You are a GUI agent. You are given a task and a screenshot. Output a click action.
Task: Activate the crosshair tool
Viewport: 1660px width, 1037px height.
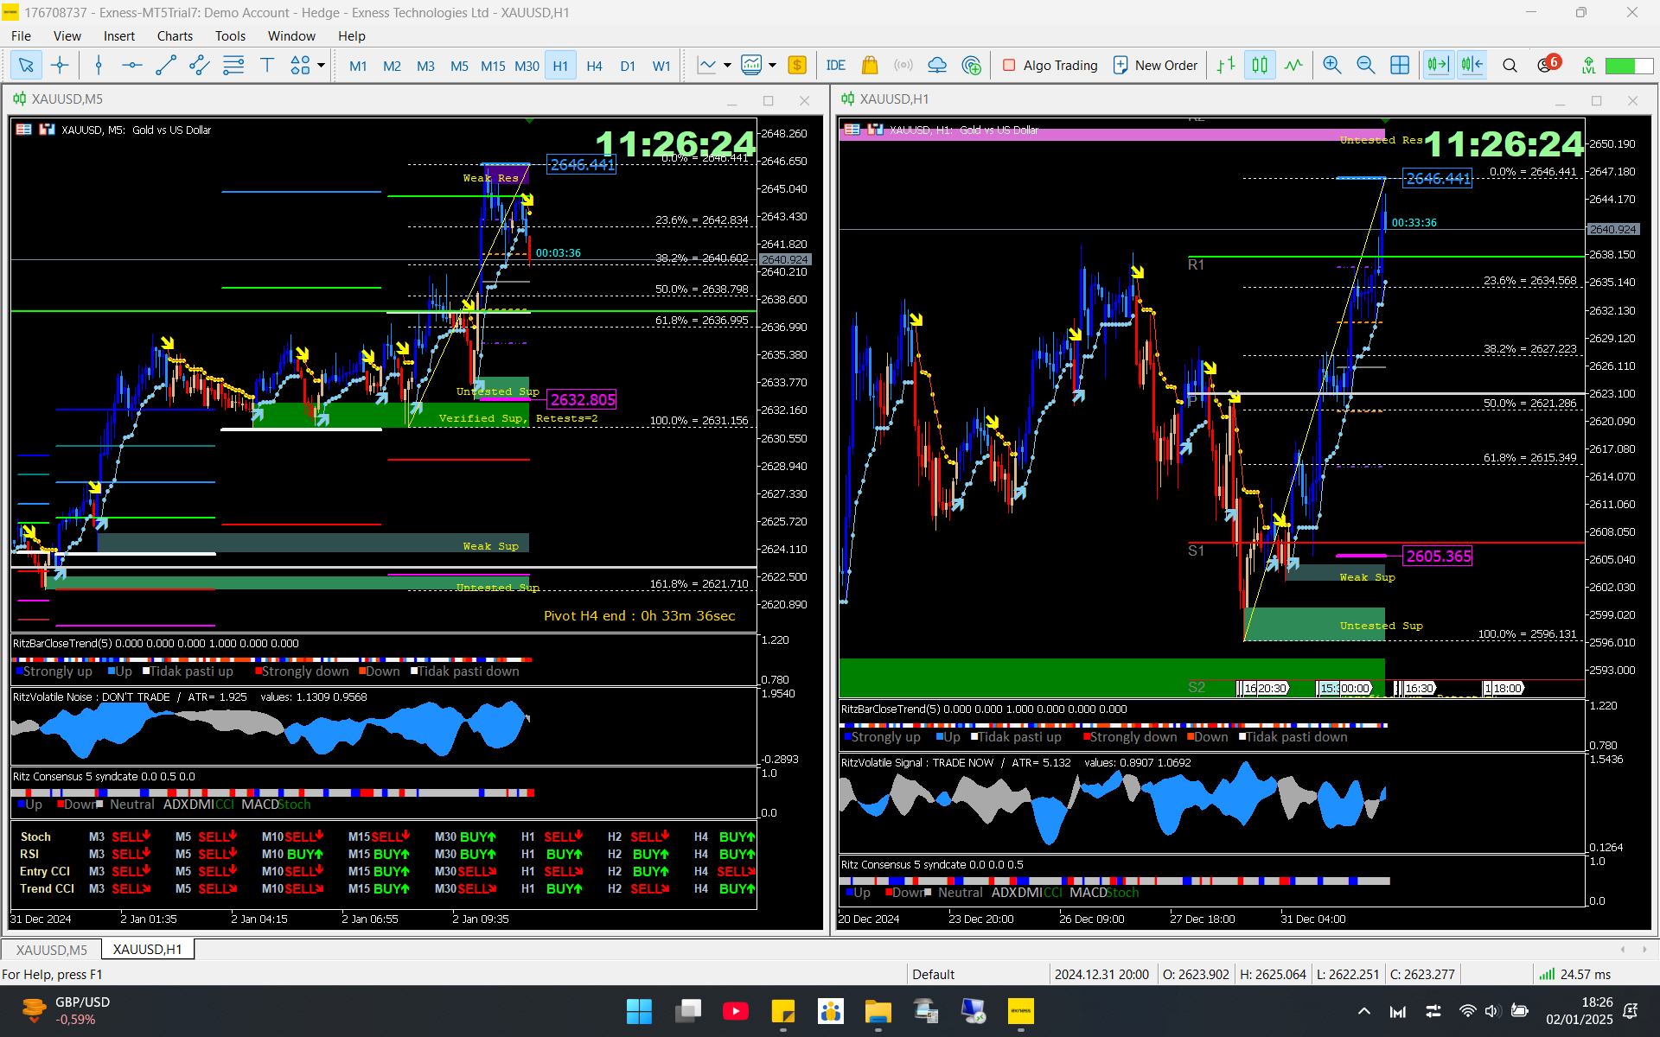point(60,65)
